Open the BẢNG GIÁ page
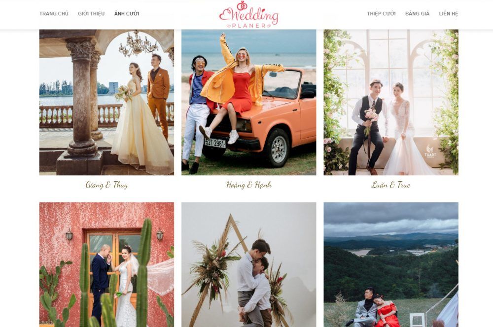Viewport: 493px width, 327px height. pos(417,13)
